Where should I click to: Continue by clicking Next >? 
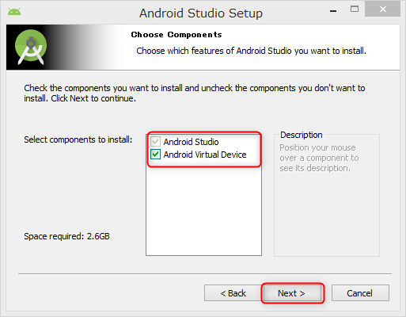(x=292, y=293)
